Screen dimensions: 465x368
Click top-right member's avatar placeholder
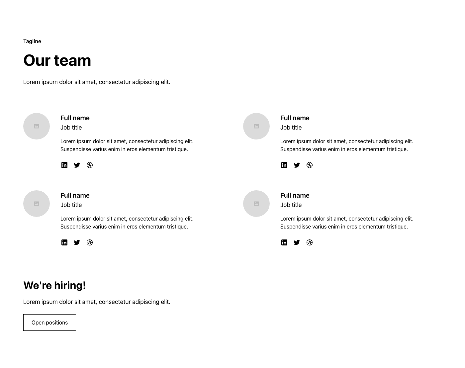256,126
